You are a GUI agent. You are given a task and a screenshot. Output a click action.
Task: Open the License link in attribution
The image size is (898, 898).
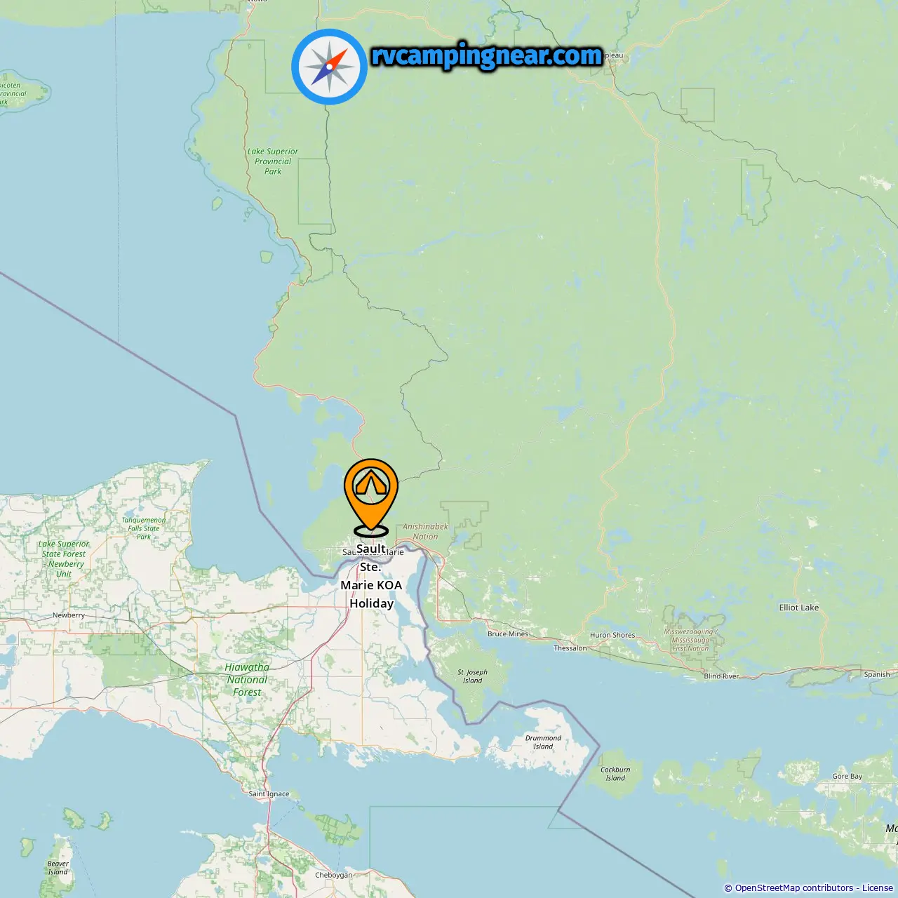tap(878, 888)
